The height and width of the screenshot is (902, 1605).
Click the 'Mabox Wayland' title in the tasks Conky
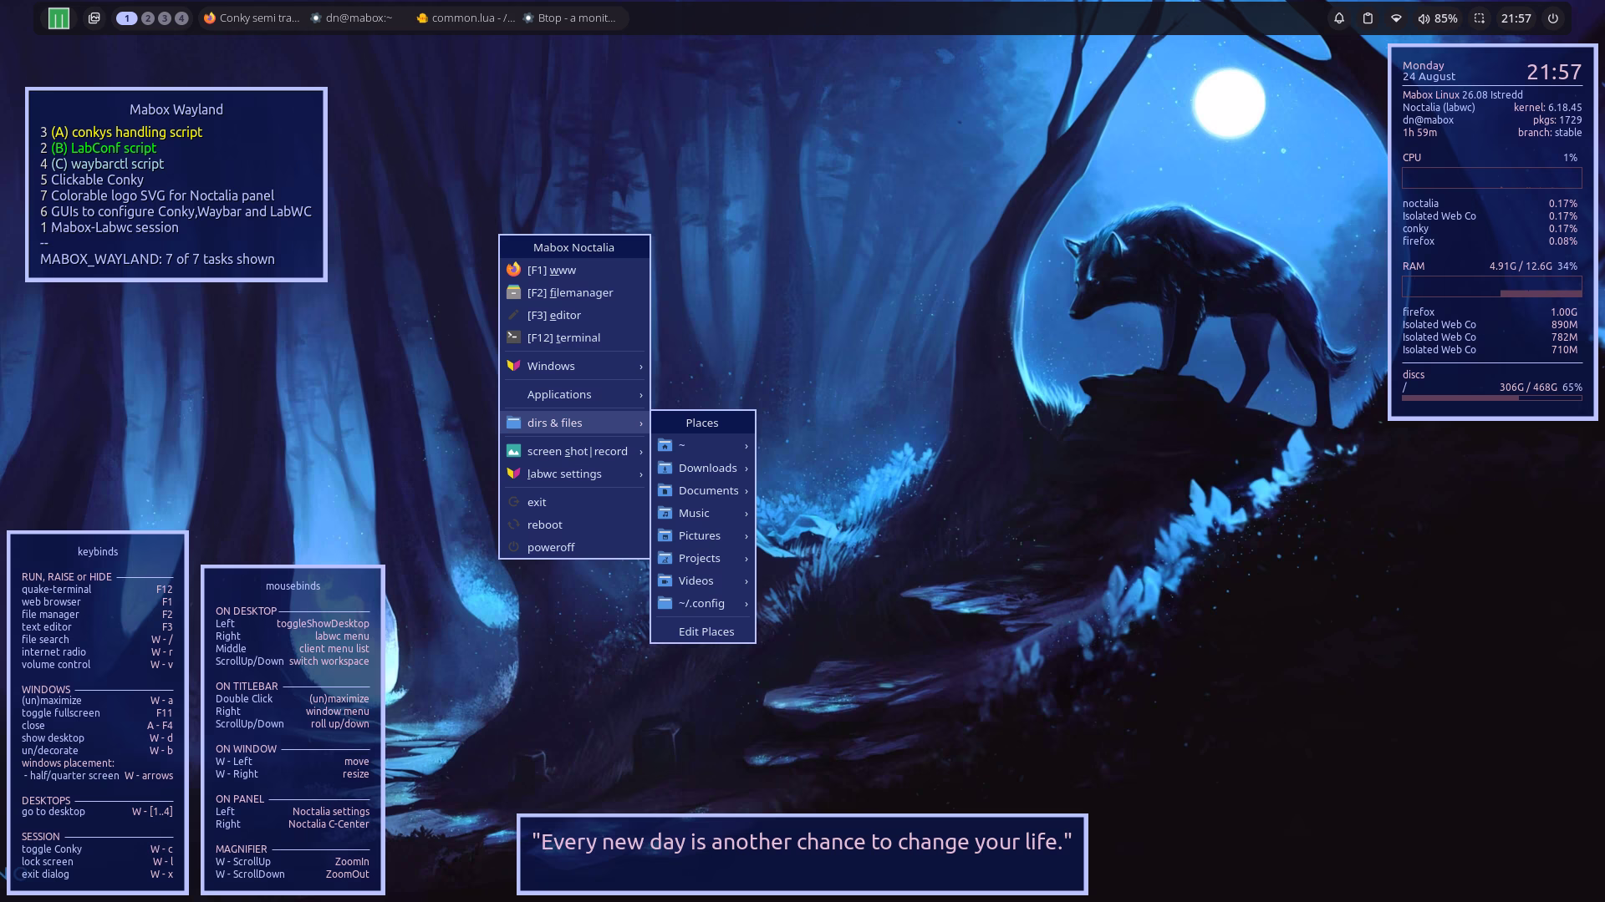coord(176,109)
